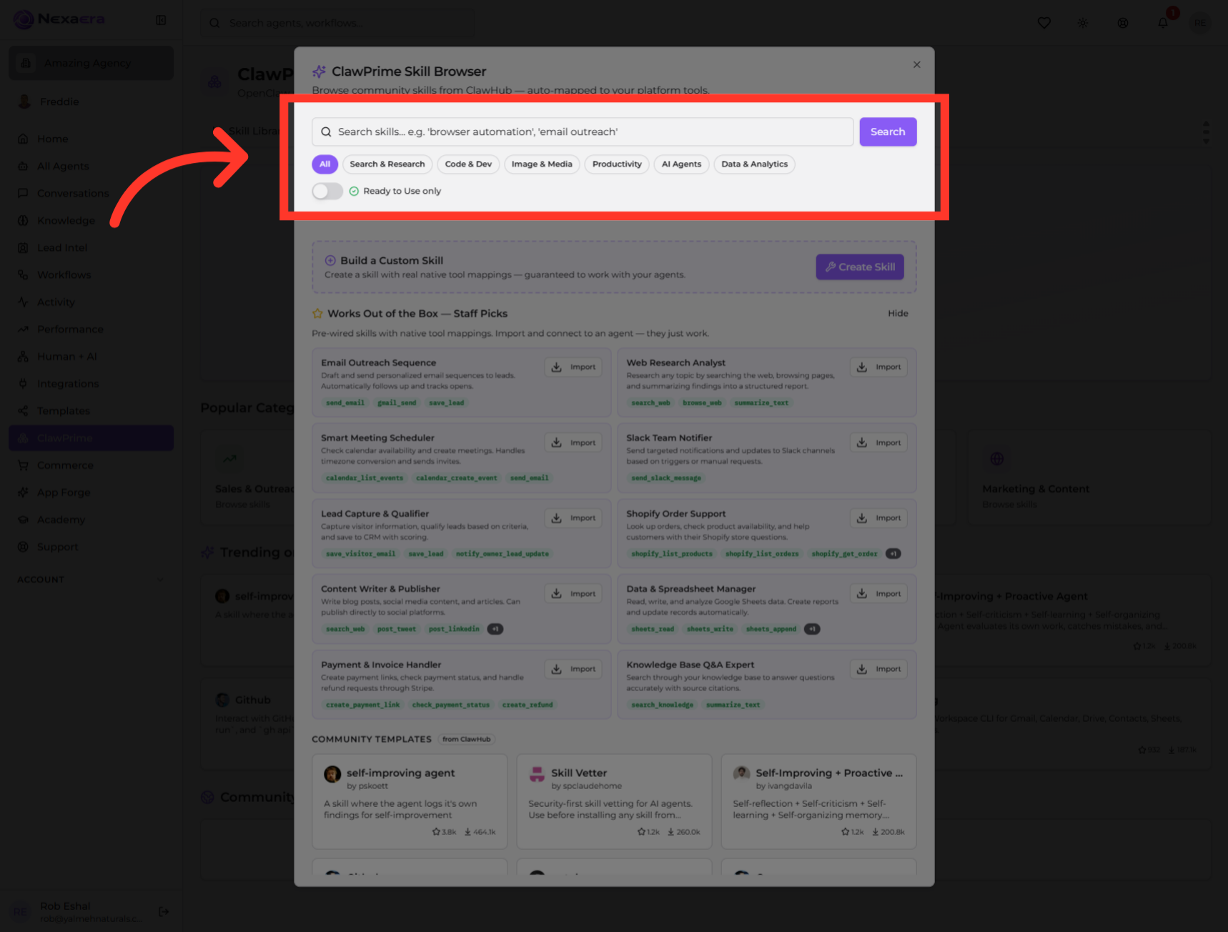Import the Slack Team Notifier skill
This screenshot has width=1228, height=932.
(878, 443)
